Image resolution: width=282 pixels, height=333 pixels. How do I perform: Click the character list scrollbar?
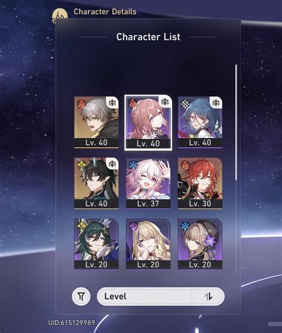236,122
